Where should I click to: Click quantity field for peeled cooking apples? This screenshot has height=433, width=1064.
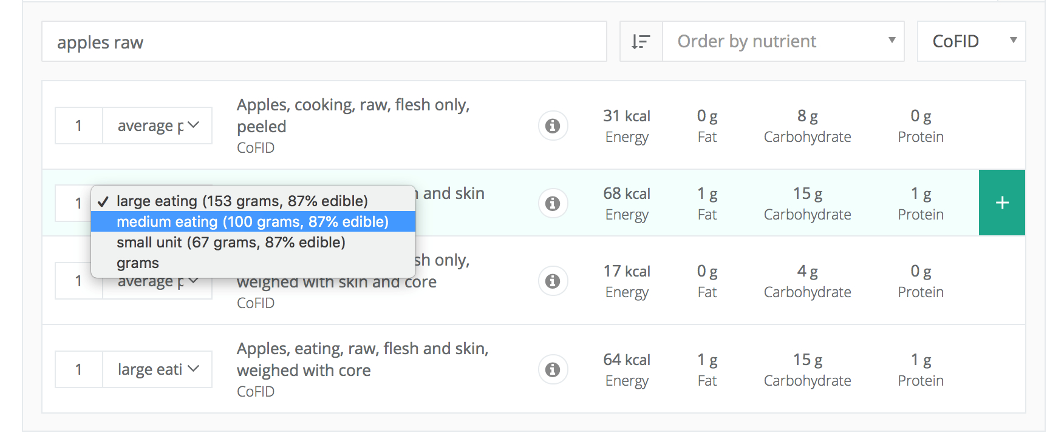pos(78,126)
